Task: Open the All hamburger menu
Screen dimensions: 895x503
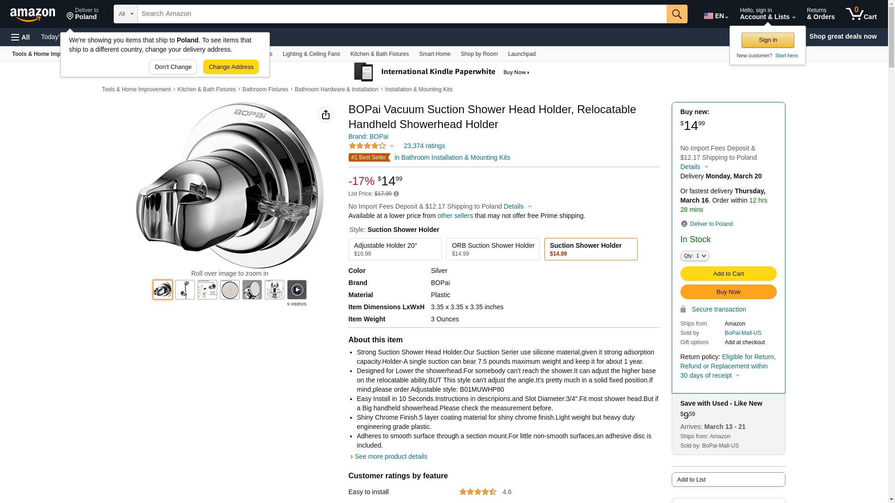Action: click(21, 37)
